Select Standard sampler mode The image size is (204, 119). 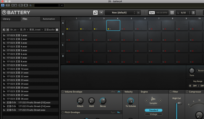154,110
